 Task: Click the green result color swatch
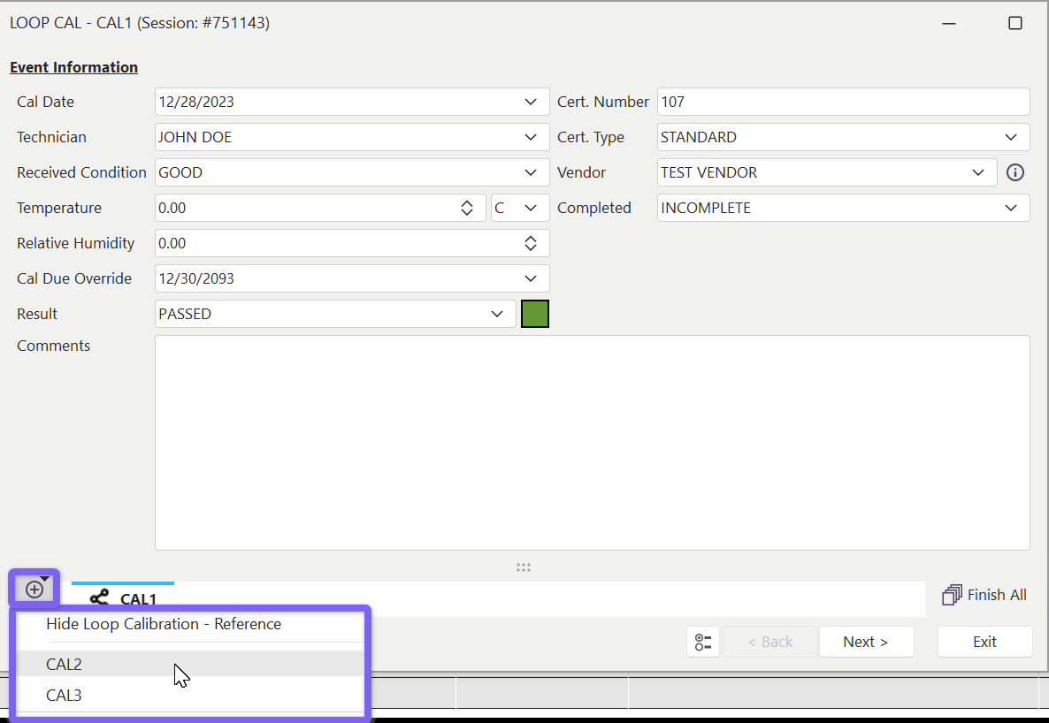pos(535,314)
